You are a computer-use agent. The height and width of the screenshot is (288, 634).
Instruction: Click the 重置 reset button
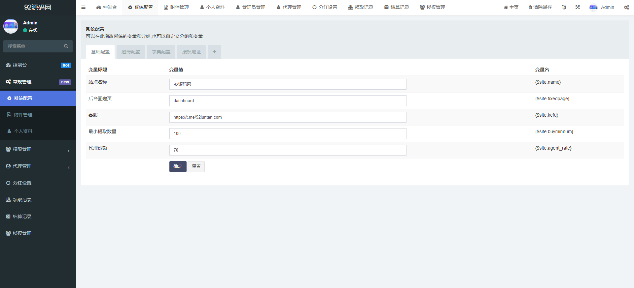(196, 166)
